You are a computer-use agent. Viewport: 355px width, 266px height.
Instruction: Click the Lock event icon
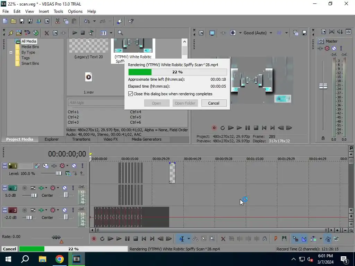click(265, 239)
